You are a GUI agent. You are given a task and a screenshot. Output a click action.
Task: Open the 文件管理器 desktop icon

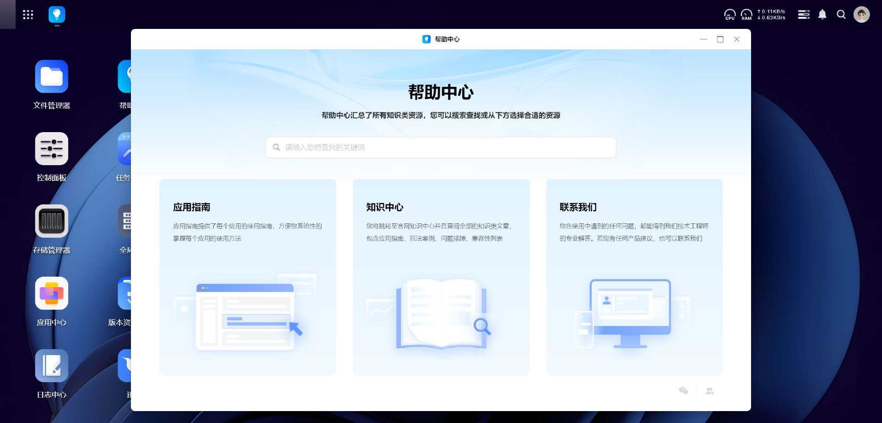[x=51, y=77]
